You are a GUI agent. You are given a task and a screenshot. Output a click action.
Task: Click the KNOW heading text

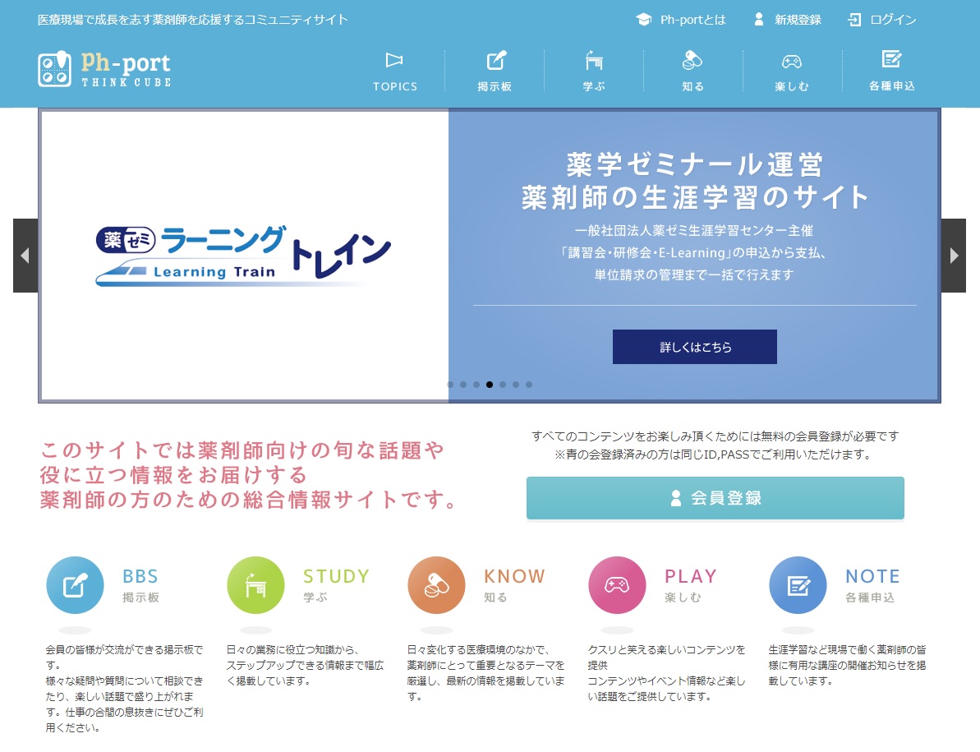pos(514,576)
